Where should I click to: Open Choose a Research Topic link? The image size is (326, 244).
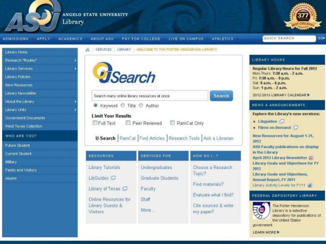[x=212, y=170]
